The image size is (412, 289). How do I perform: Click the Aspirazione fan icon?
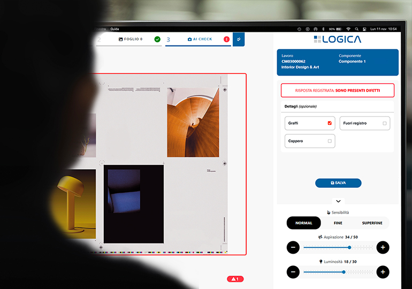[320, 237]
